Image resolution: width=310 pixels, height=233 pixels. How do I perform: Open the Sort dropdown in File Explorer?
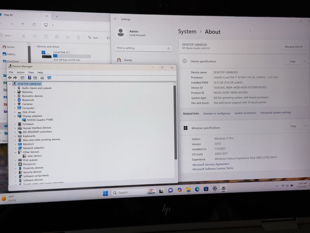(x=94, y=38)
